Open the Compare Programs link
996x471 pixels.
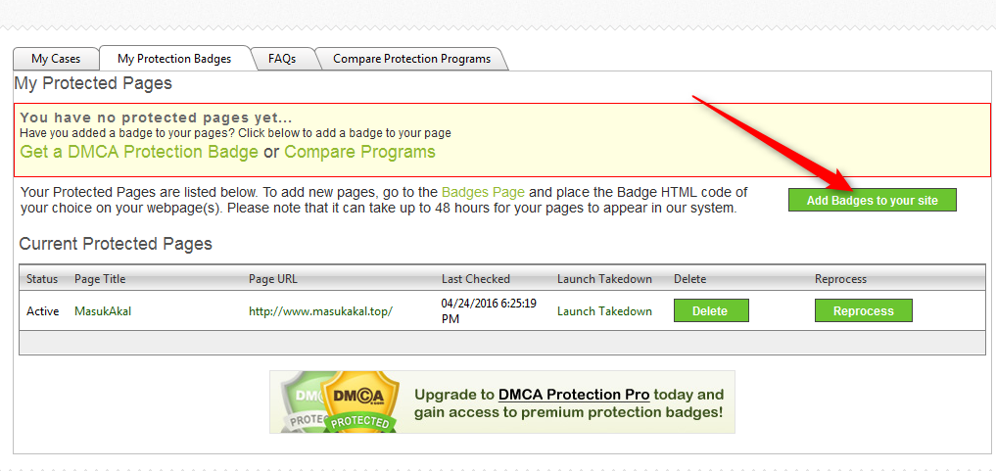359,152
